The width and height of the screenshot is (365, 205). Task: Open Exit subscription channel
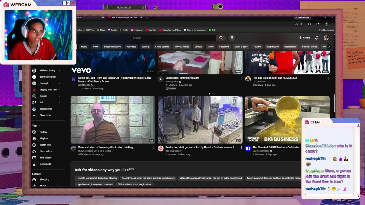point(42,102)
